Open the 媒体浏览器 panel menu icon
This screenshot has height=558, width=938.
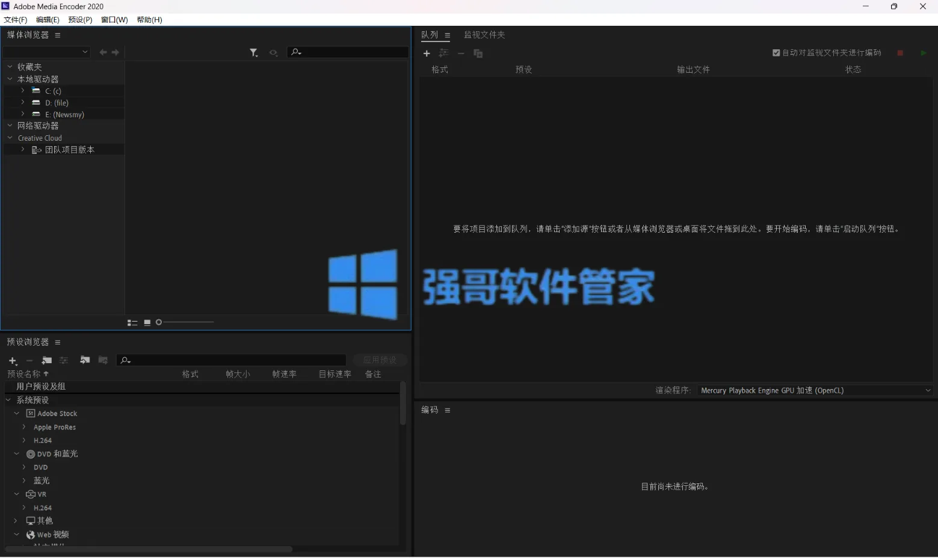[58, 35]
